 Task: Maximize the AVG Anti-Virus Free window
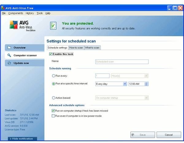[x=175, y=8]
